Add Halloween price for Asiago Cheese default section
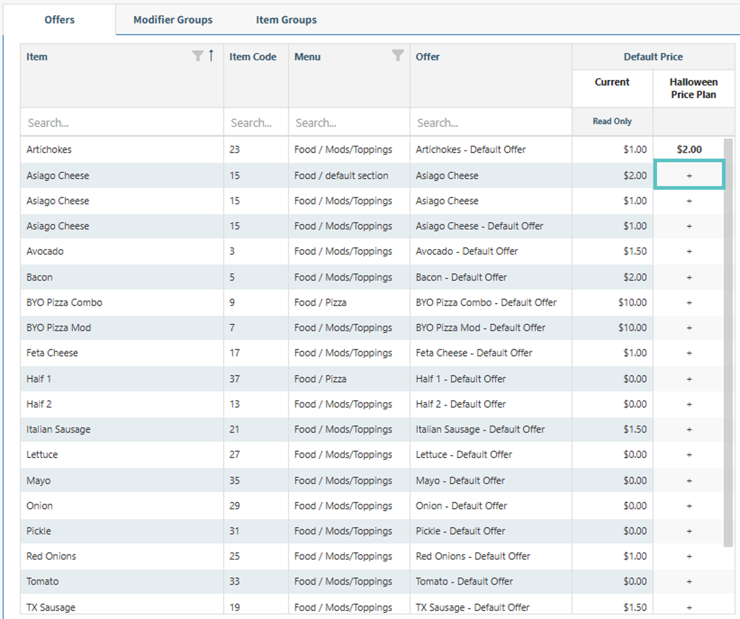Image resolution: width=740 pixels, height=619 pixels. (689, 175)
